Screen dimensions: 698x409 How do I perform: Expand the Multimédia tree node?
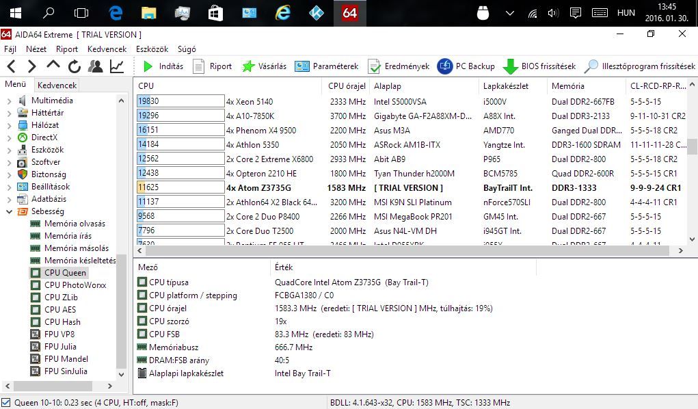[x=10, y=101]
